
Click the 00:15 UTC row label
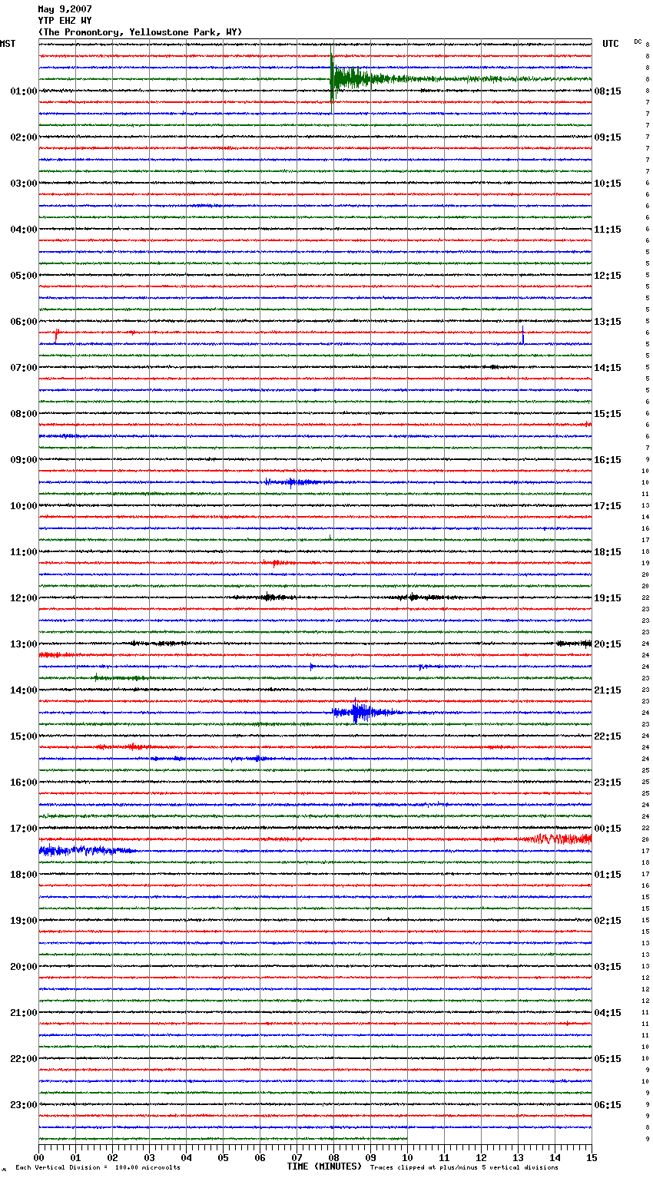click(x=608, y=829)
